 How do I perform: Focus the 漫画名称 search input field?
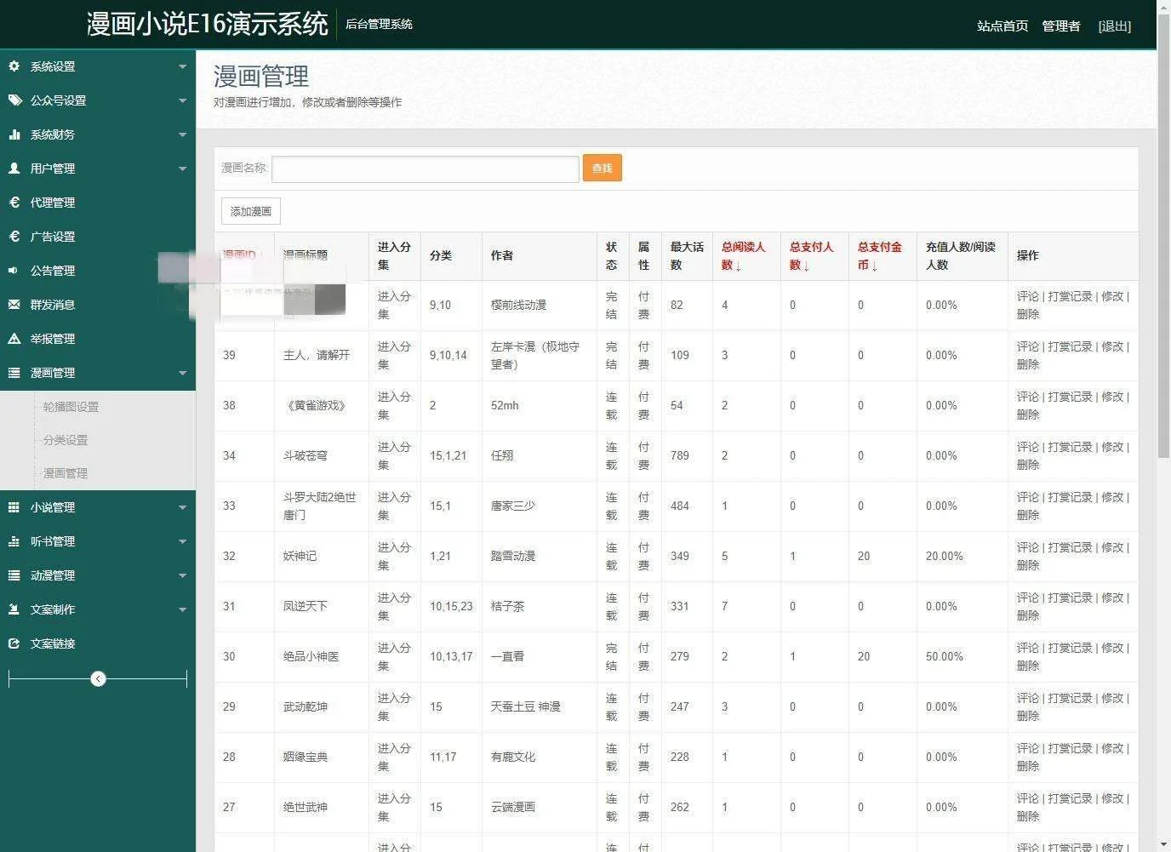tap(426, 169)
